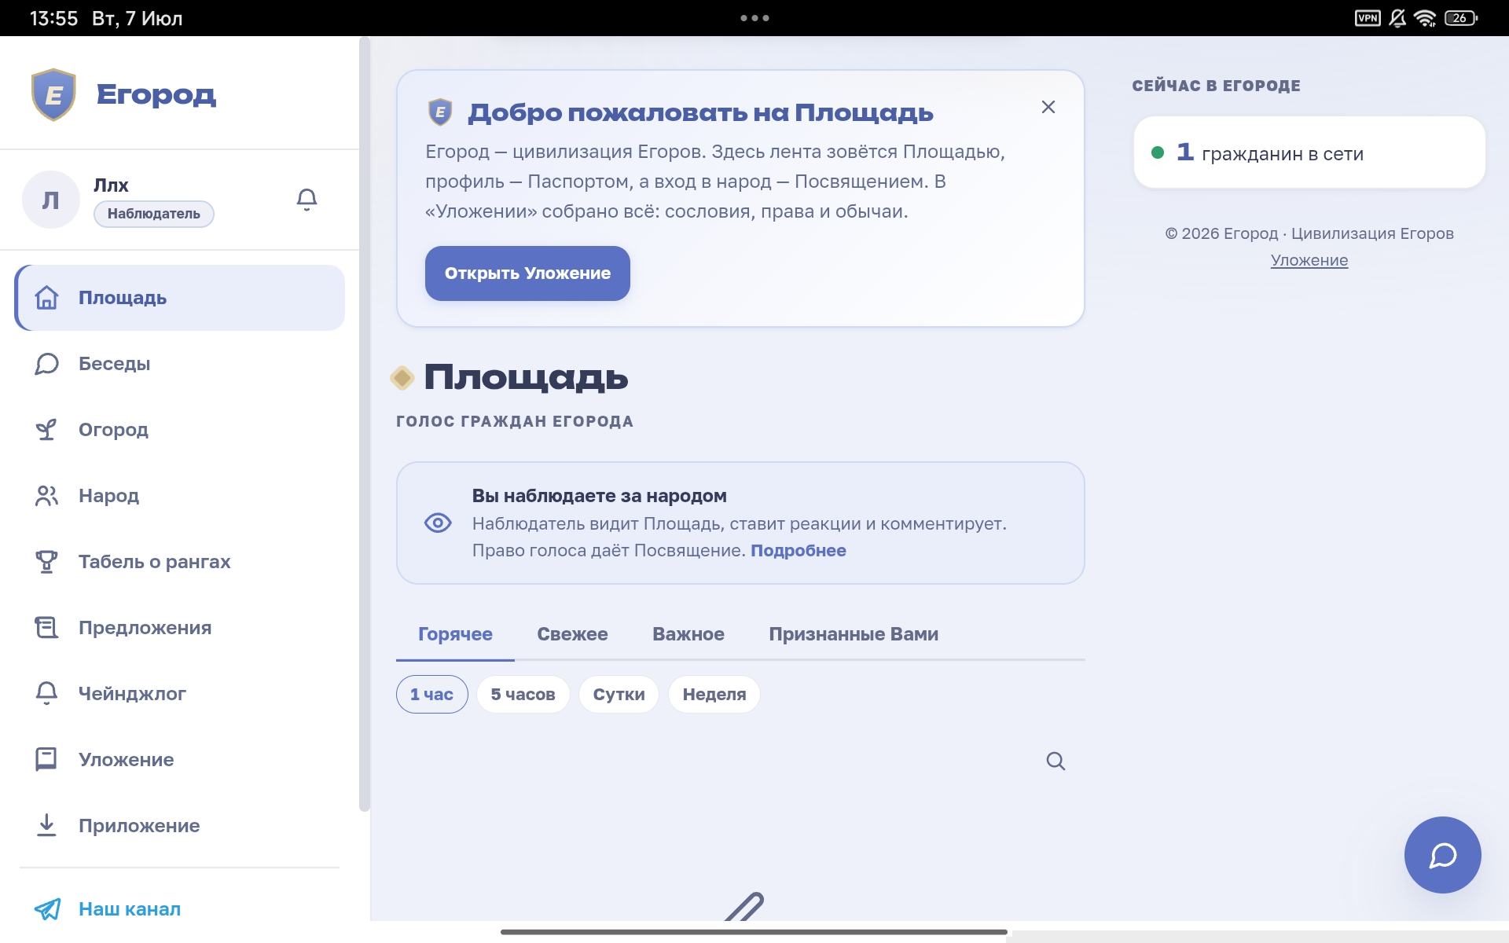
Task: Click the Народ people icon
Action: click(46, 496)
